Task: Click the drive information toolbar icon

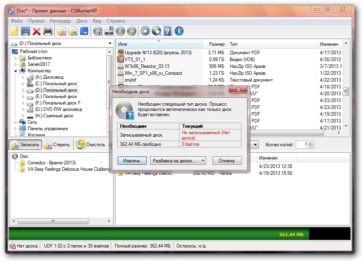Action: tap(109, 31)
